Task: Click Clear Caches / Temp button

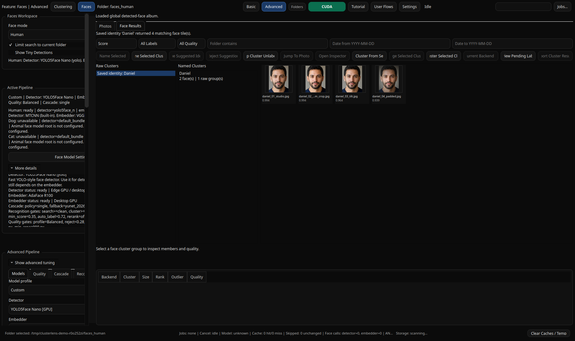Action: pyautogui.click(x=549, y=333)
